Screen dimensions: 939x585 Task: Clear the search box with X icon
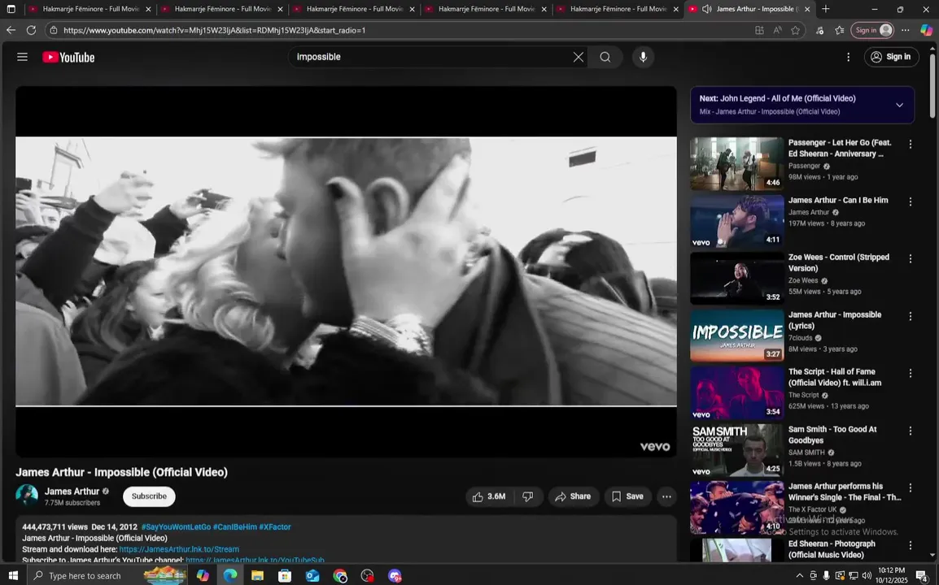pyautogui.click(x=578, y=57)
